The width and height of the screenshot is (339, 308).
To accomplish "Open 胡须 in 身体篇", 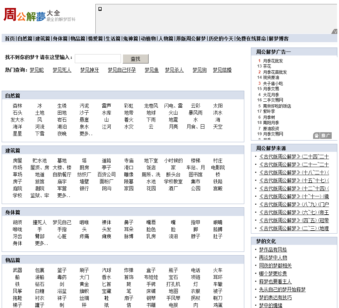I will [18, 222].
